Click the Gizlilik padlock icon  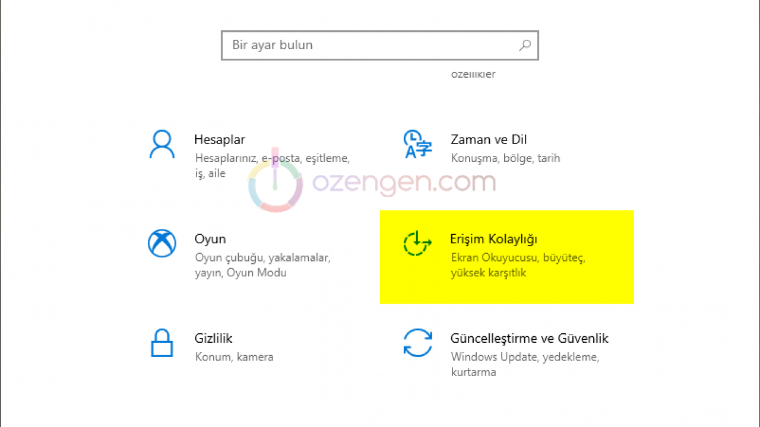[161, 343]
